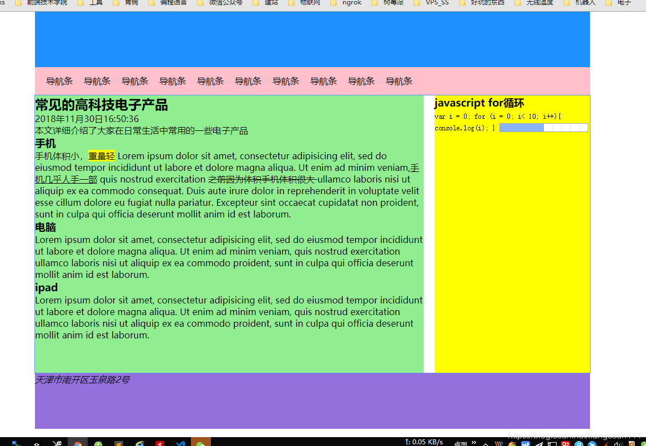The height and width of the screenshot is (446, 646).
Task: Click the 手机 section heading
Action: coord(46,143)
